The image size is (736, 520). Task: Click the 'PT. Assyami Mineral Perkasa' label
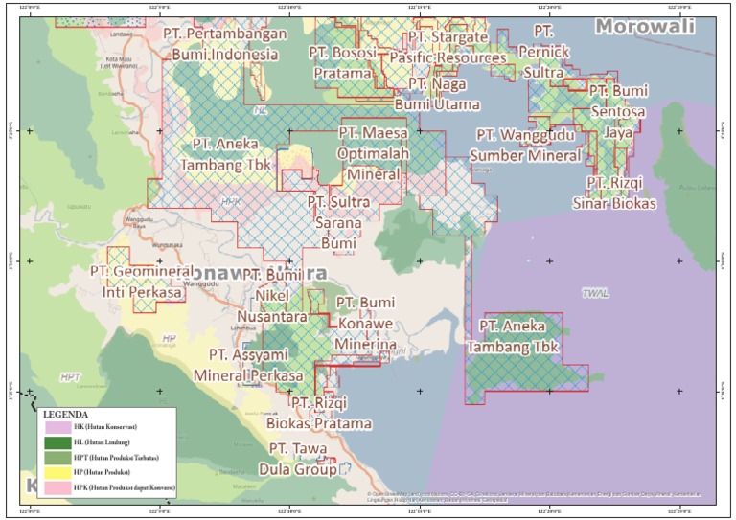248,365
